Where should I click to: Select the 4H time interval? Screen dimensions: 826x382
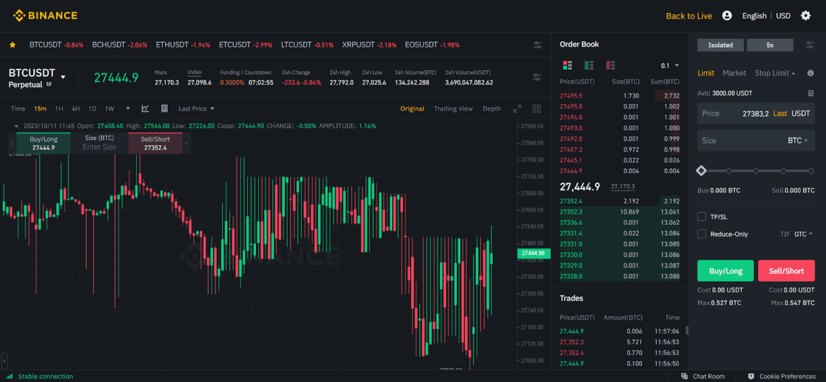(x=76, y=109)
